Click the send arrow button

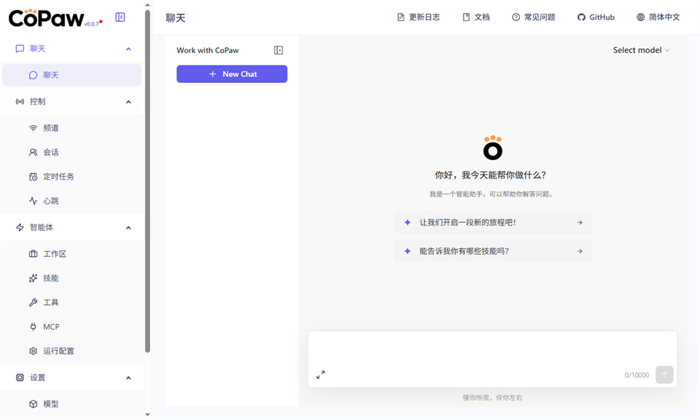point(664,375)
